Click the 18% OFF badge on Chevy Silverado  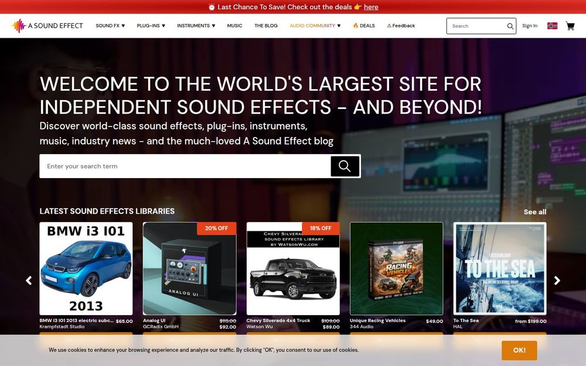(x=321, y=228)
